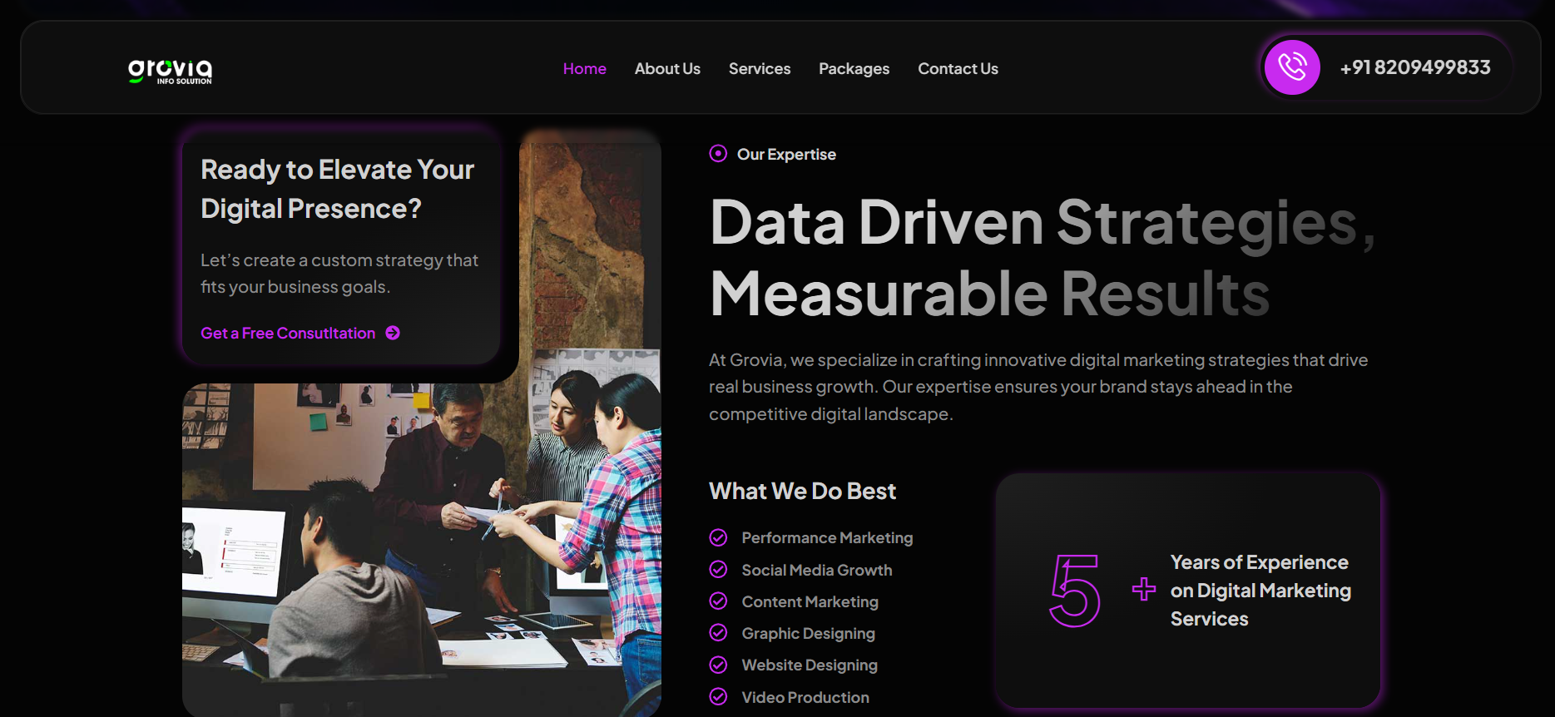Go to the About Us page
The image size is (1555, 717).
(667, 69)
